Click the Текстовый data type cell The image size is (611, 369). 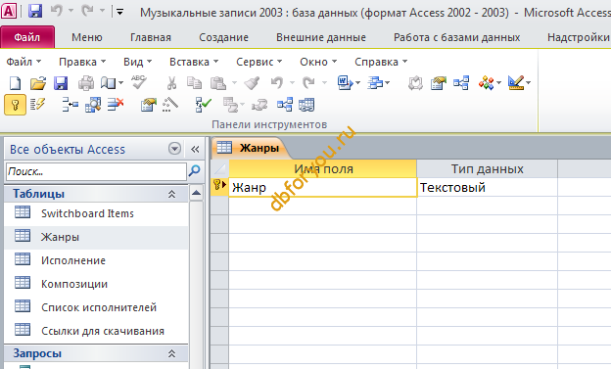(x=487, y=187)
